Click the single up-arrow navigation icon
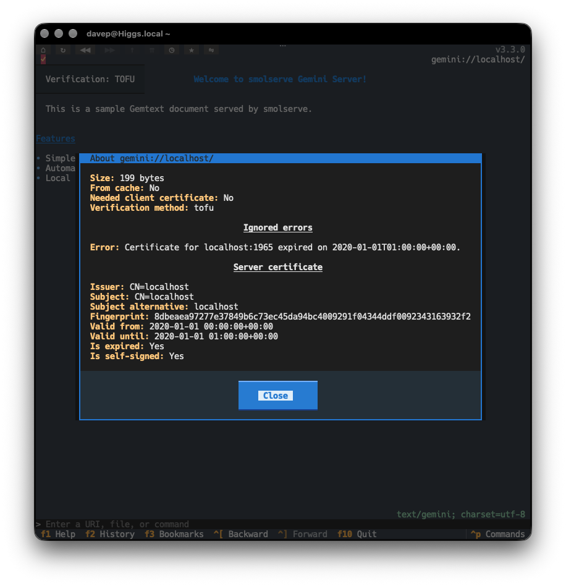 (132, 49)
